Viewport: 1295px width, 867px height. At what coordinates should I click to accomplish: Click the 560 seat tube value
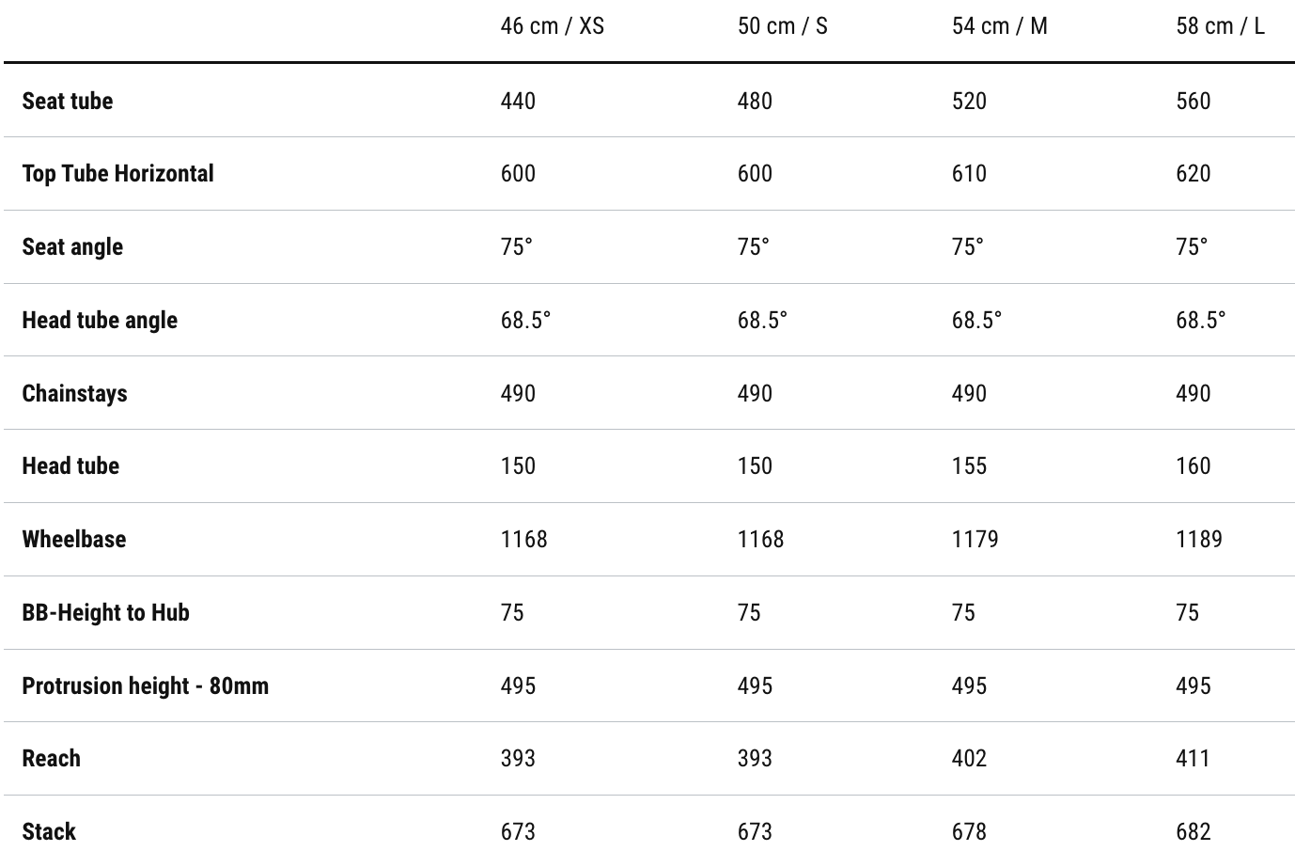(x=1193, y=101)
